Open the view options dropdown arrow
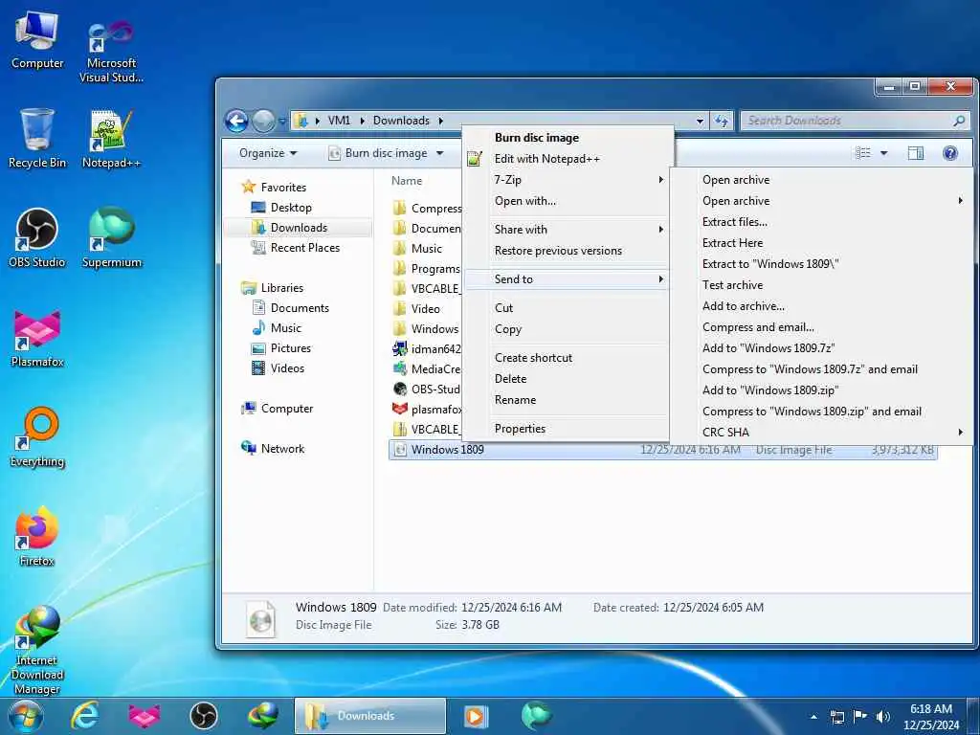Screen dimensions: 980x735 [883, 153]
